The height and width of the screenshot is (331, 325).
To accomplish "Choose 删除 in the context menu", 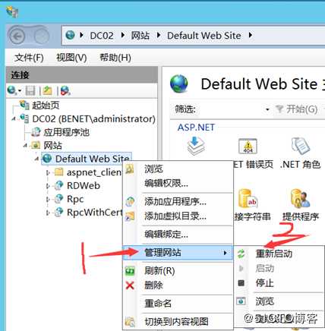I will (x=178, y=285).
